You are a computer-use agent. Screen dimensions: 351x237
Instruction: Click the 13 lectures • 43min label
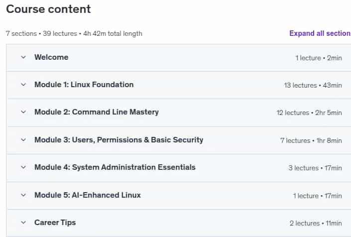coord(313,85)
